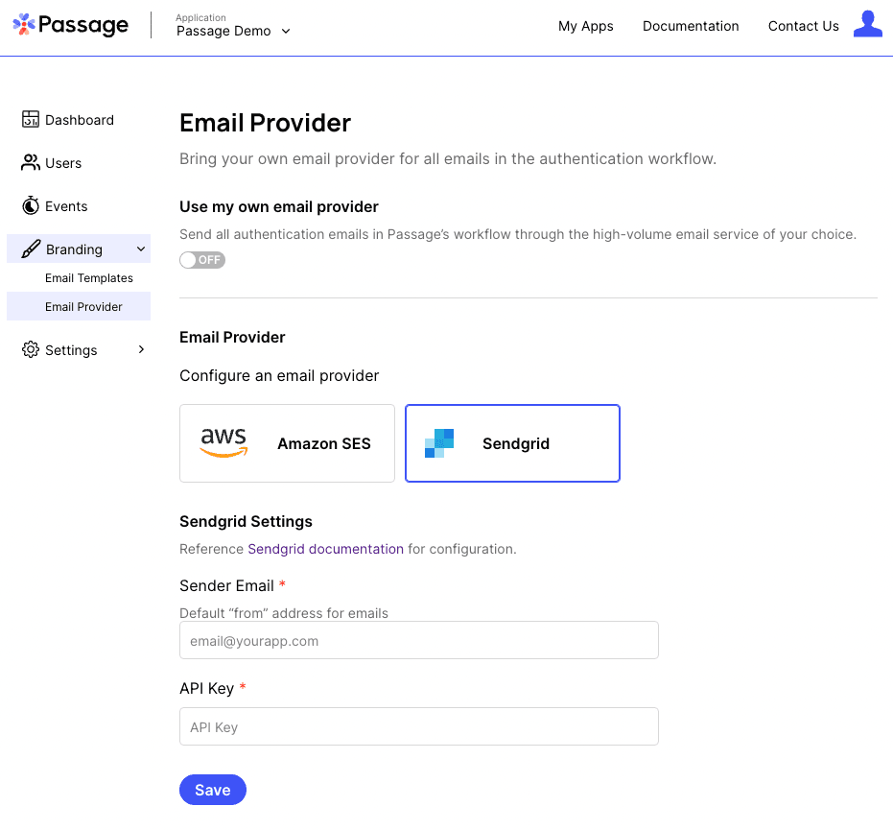
Task: Open the Sendgrid documentation link
Action: [x=325, y=548]
